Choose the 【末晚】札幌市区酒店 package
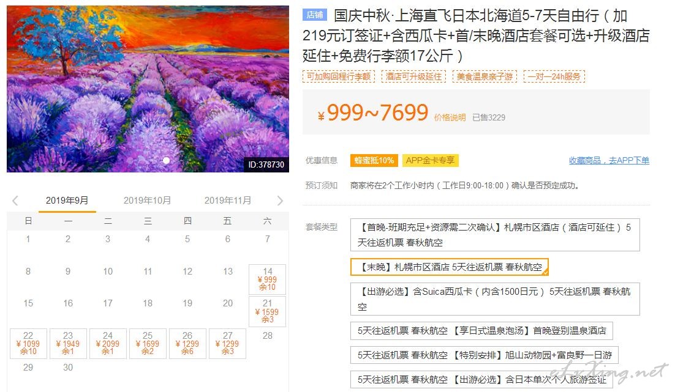The width and height of the screenshot is (675, 392). [x=450, y=267]
